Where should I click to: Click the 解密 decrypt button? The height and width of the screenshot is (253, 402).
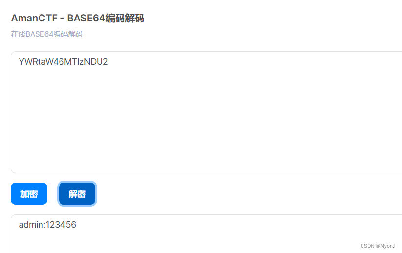[x=77, y=194]
